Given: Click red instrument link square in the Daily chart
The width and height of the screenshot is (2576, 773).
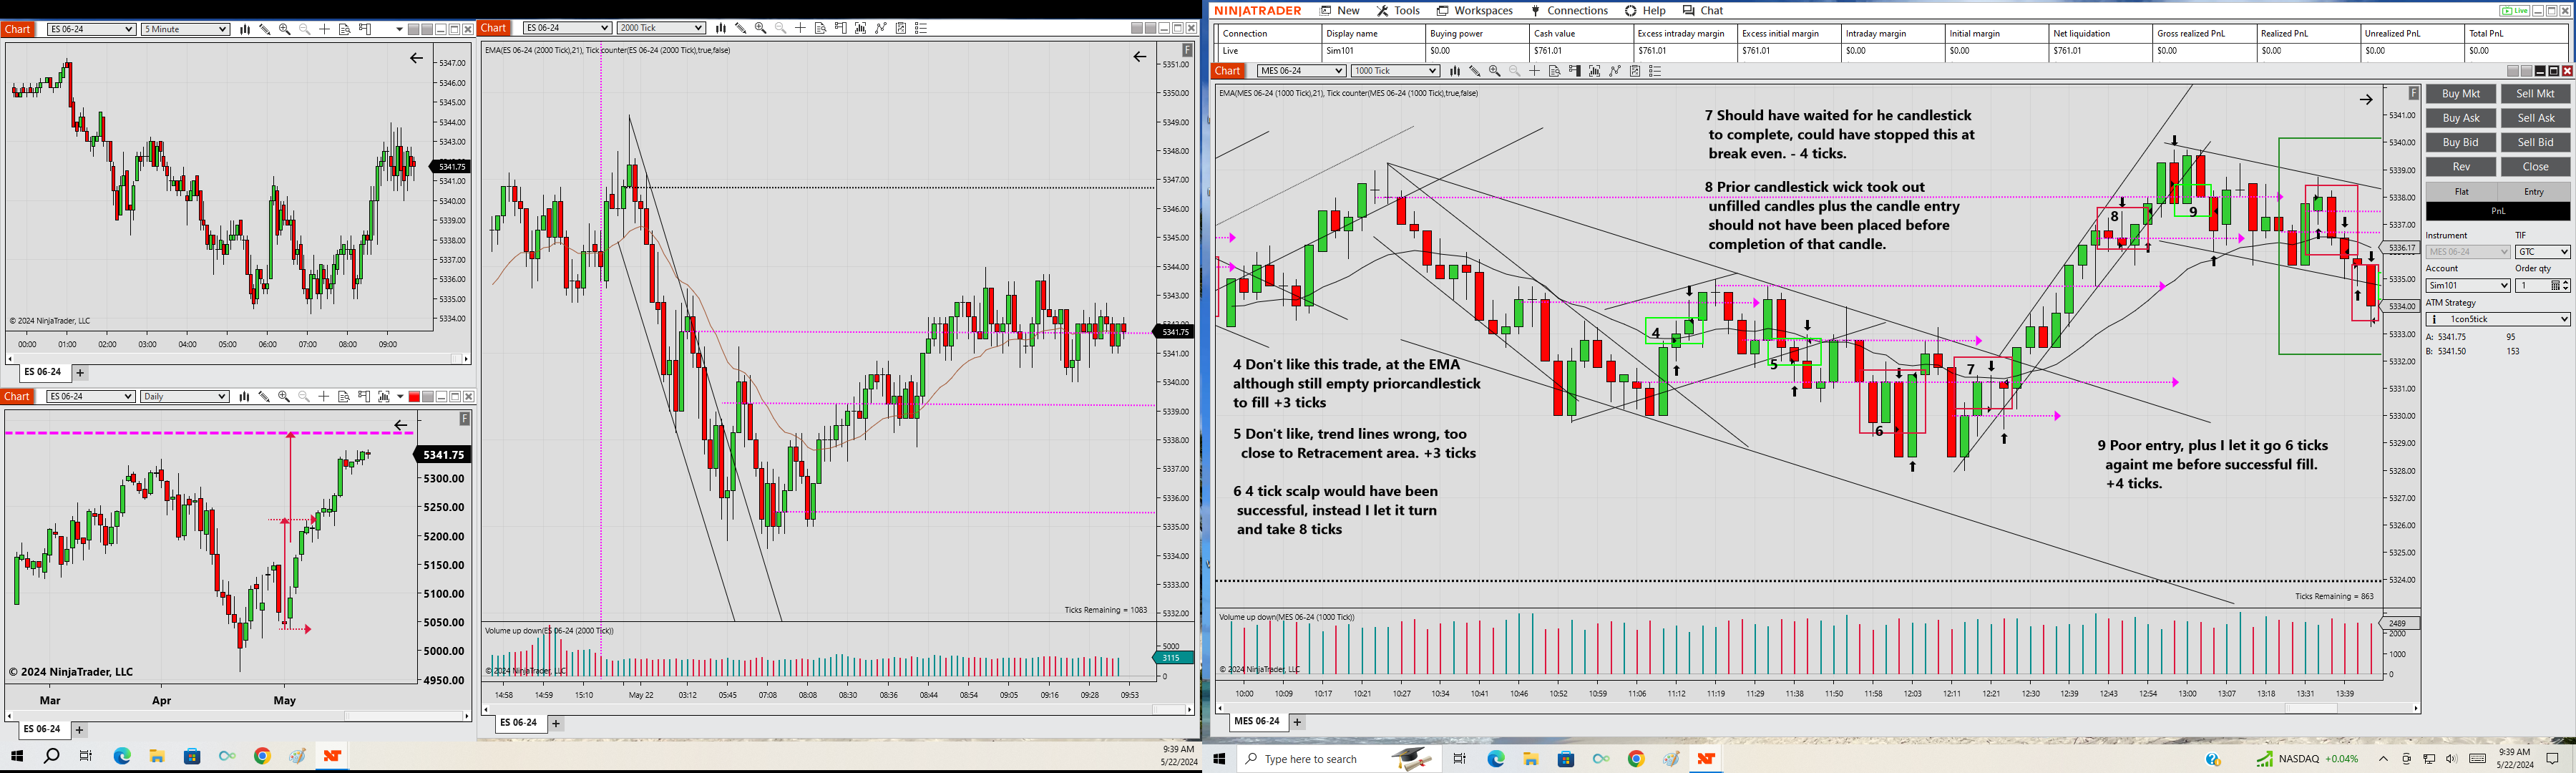Looking at the screenshot, I should 414,397.
